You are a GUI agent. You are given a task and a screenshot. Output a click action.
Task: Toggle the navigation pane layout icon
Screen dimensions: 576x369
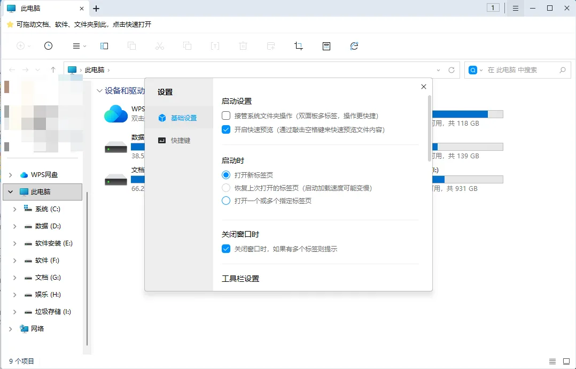tap(104, 46)
